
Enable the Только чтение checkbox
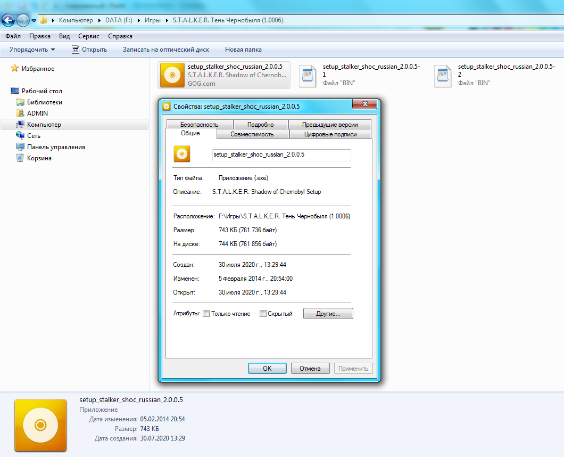click(x=206, y=314)
